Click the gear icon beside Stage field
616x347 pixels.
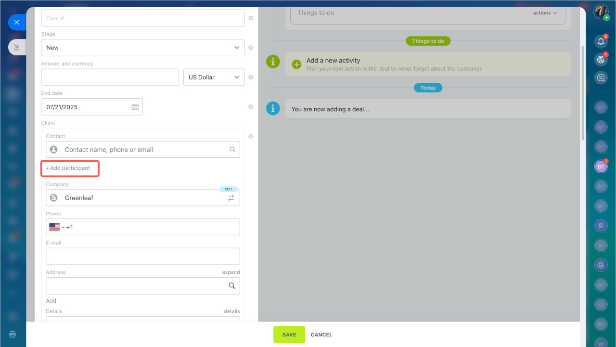tap(250, 48)
